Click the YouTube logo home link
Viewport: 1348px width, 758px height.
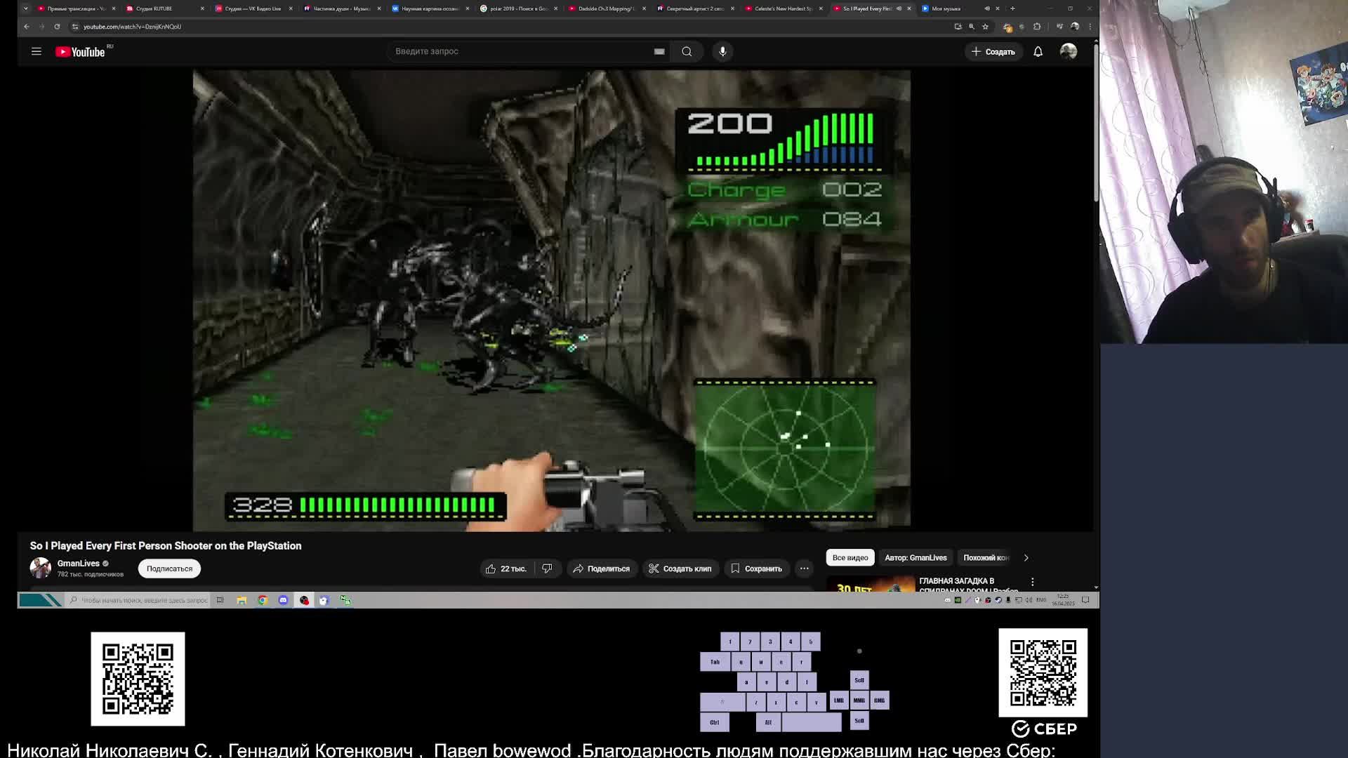[81, 52]
